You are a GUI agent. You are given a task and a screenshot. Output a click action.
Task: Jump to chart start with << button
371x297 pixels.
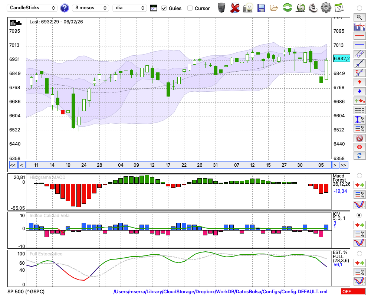13,165
